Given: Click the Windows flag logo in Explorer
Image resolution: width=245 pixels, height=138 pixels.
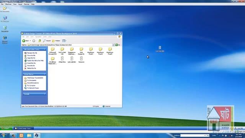Looking at the screenshot, I should point(119,37).
